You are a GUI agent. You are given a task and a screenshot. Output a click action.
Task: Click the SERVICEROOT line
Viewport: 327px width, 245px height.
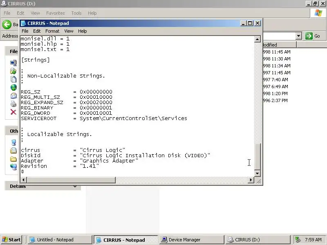(x=104, y=118)
